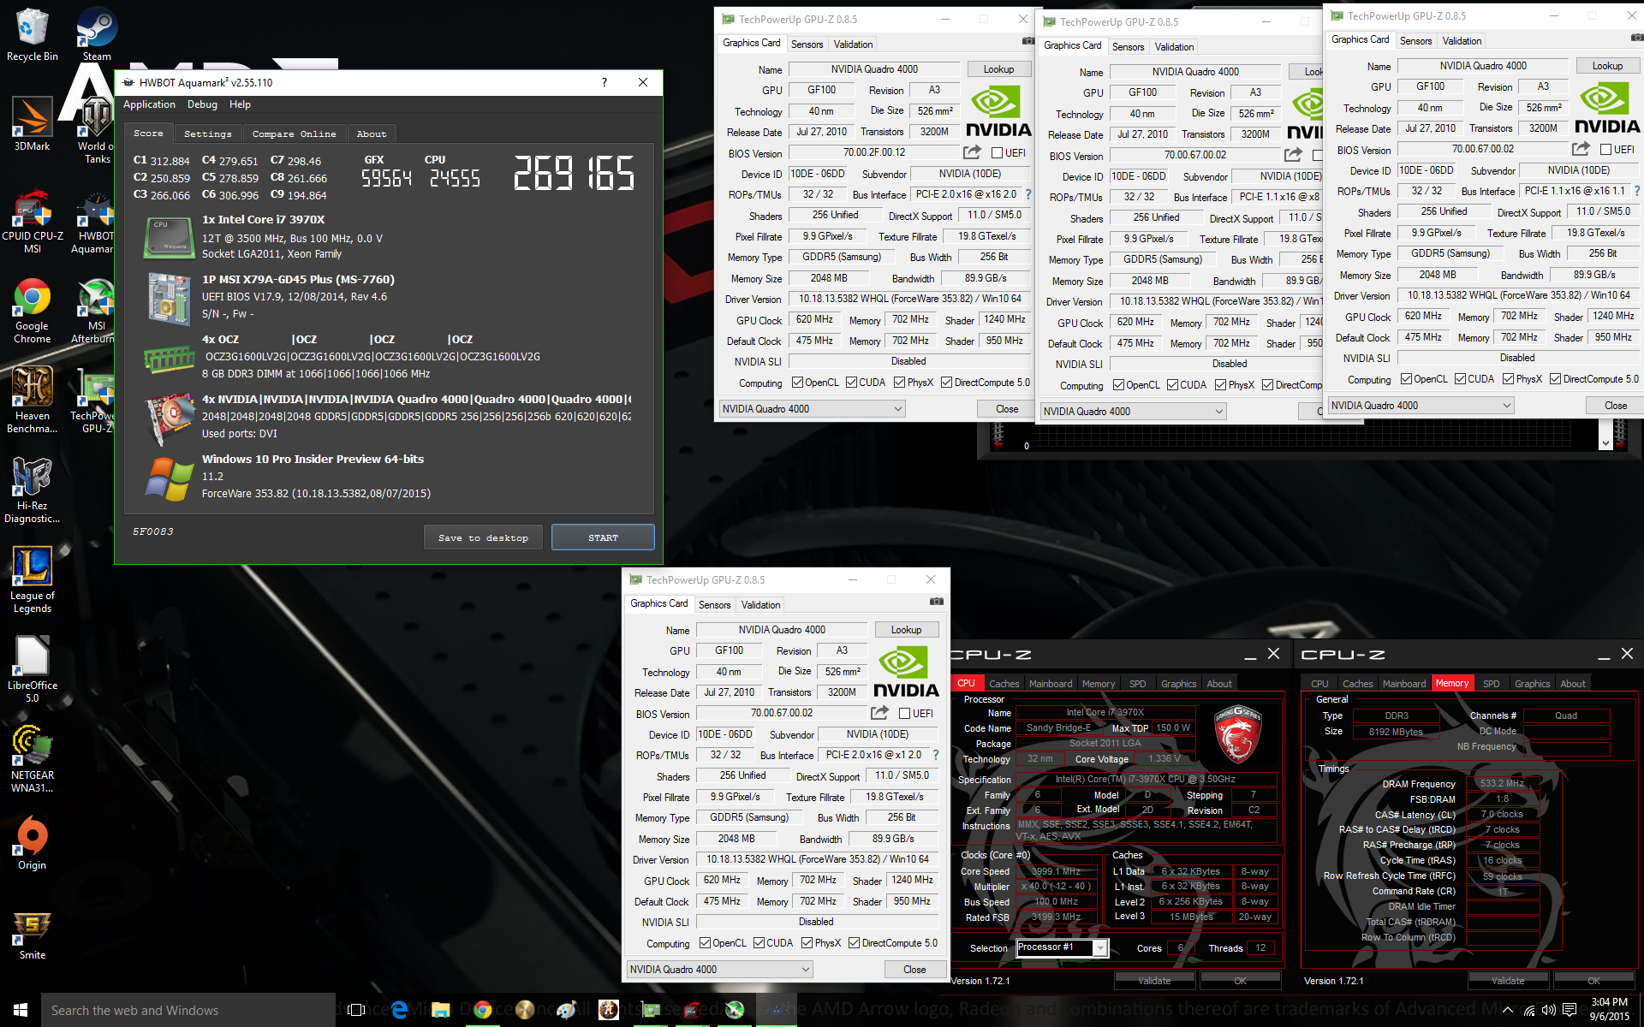Open GPU selector dropdown in second GPU-Z window
Screen dimensions: 1644x1027
[1133, 412]
